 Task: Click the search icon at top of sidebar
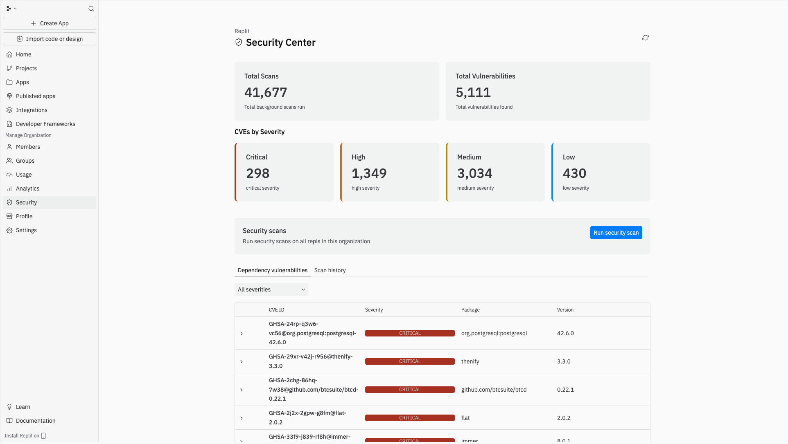(91, 8)
